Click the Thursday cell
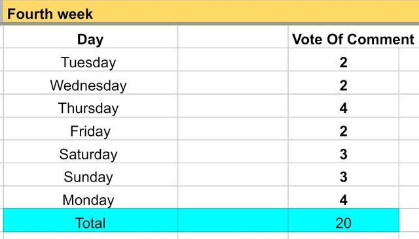This screenshot has height=239, width=419. (x=90, y=106)
